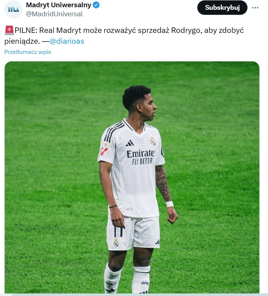Click the Real Madrid crest on the jersey
268x296 pixels.
pyautogui.click(x=153, y=141)
